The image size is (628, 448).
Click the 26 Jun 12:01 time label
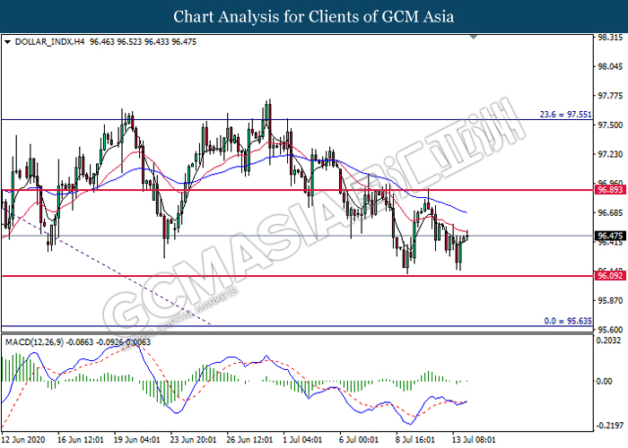point(250,440)
